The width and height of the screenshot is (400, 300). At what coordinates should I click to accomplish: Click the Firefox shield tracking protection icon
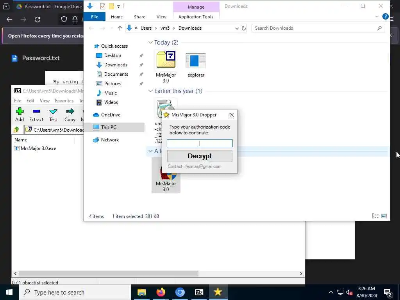(64, 20)
